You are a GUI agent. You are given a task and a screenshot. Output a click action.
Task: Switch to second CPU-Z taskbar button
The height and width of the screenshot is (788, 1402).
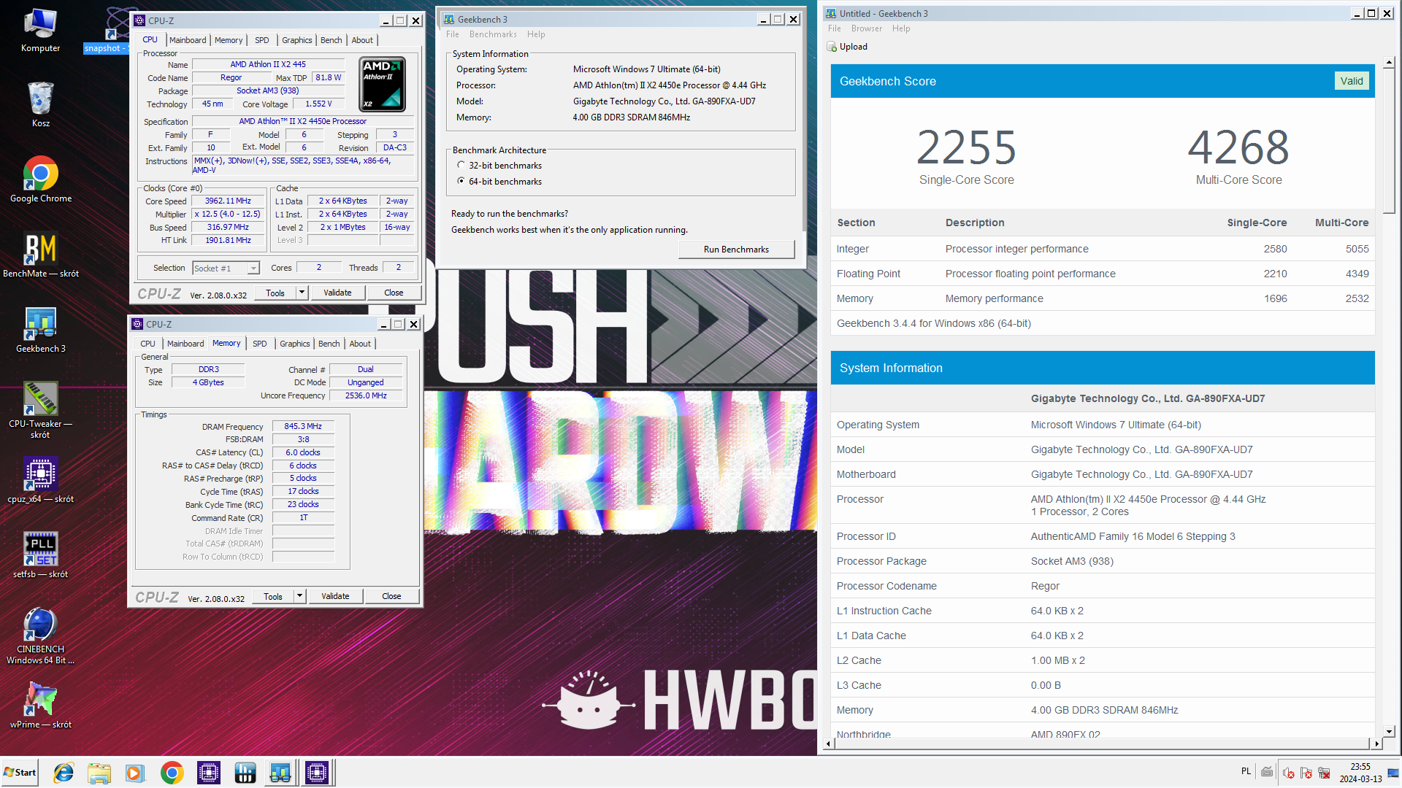click(x=317, y=773)
